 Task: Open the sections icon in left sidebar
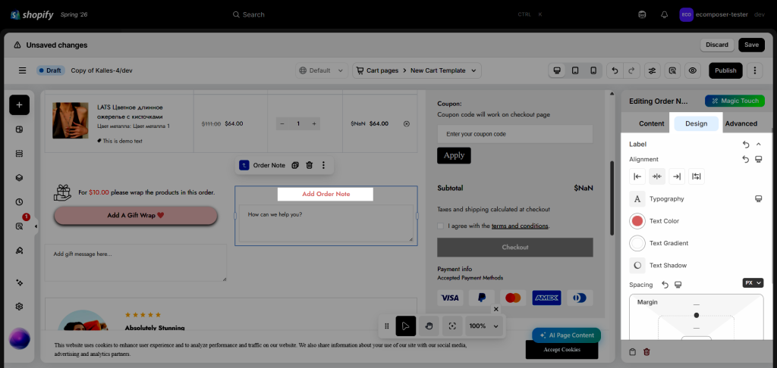coord(19,154)
